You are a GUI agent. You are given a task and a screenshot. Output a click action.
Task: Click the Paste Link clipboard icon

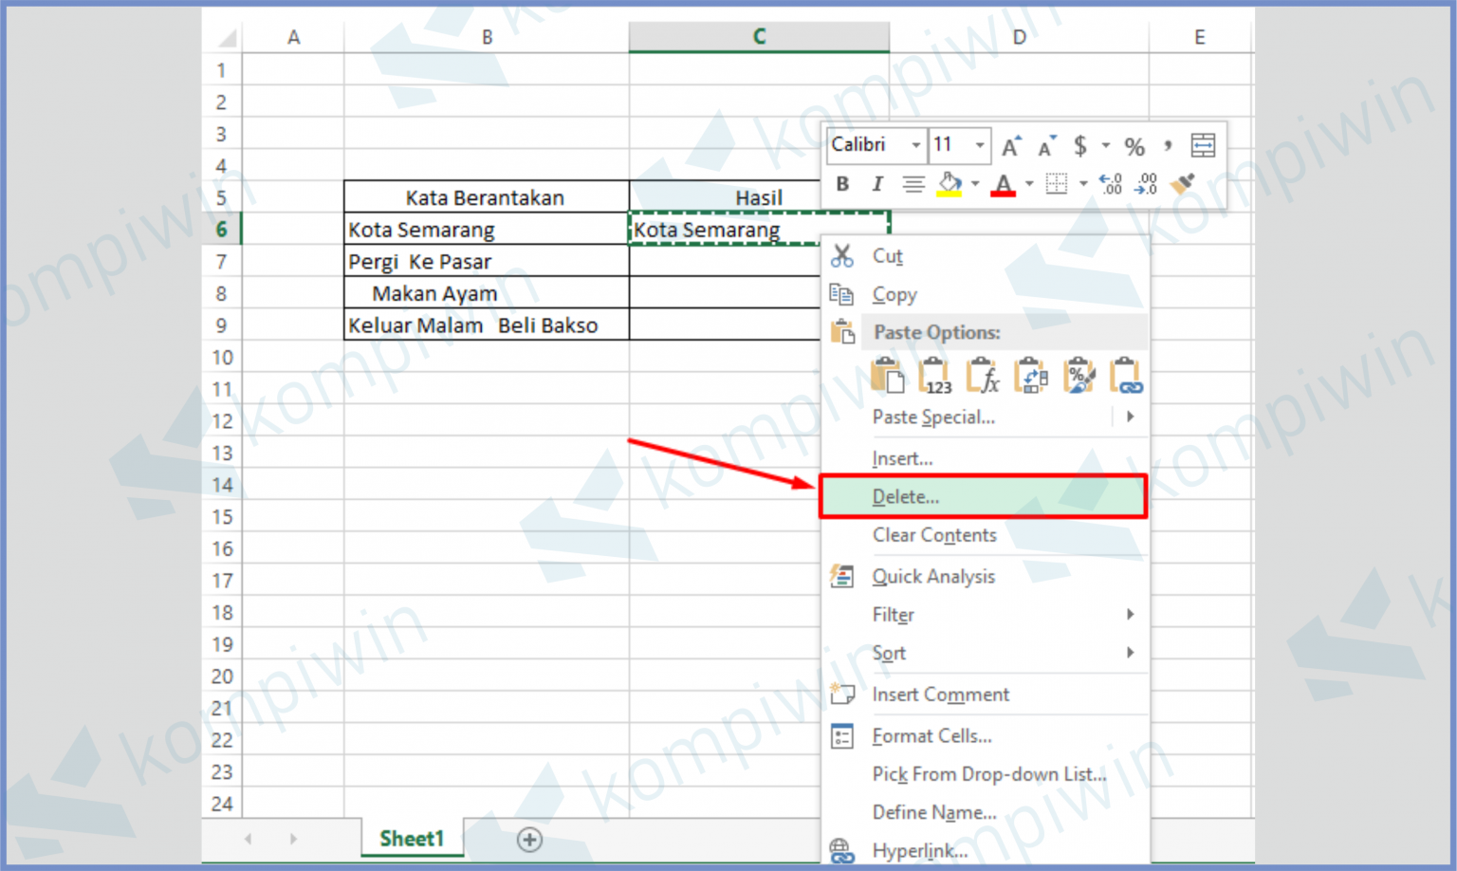1125,375
